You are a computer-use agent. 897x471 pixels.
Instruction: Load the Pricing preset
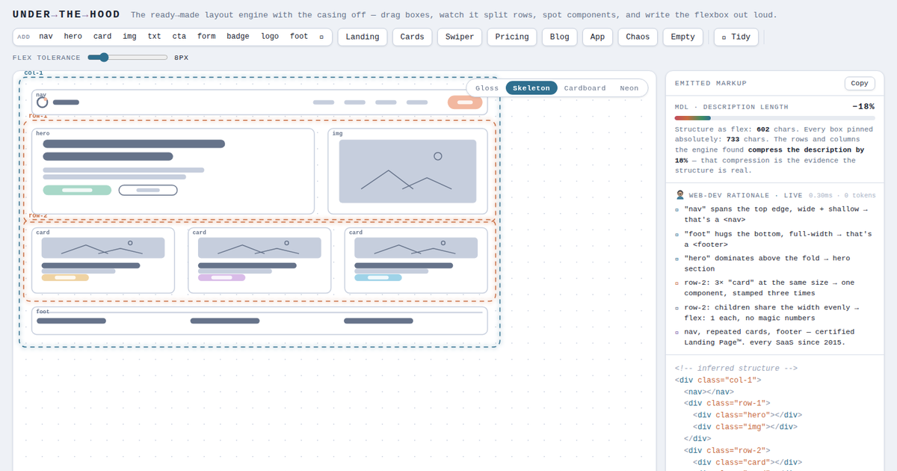[512, 37]
